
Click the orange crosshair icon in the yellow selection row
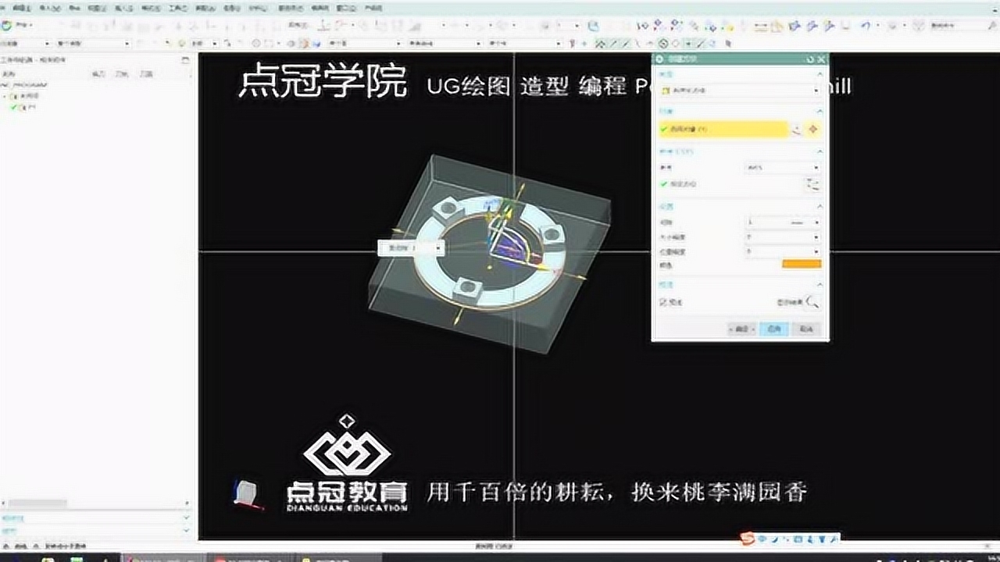[814, 130]
